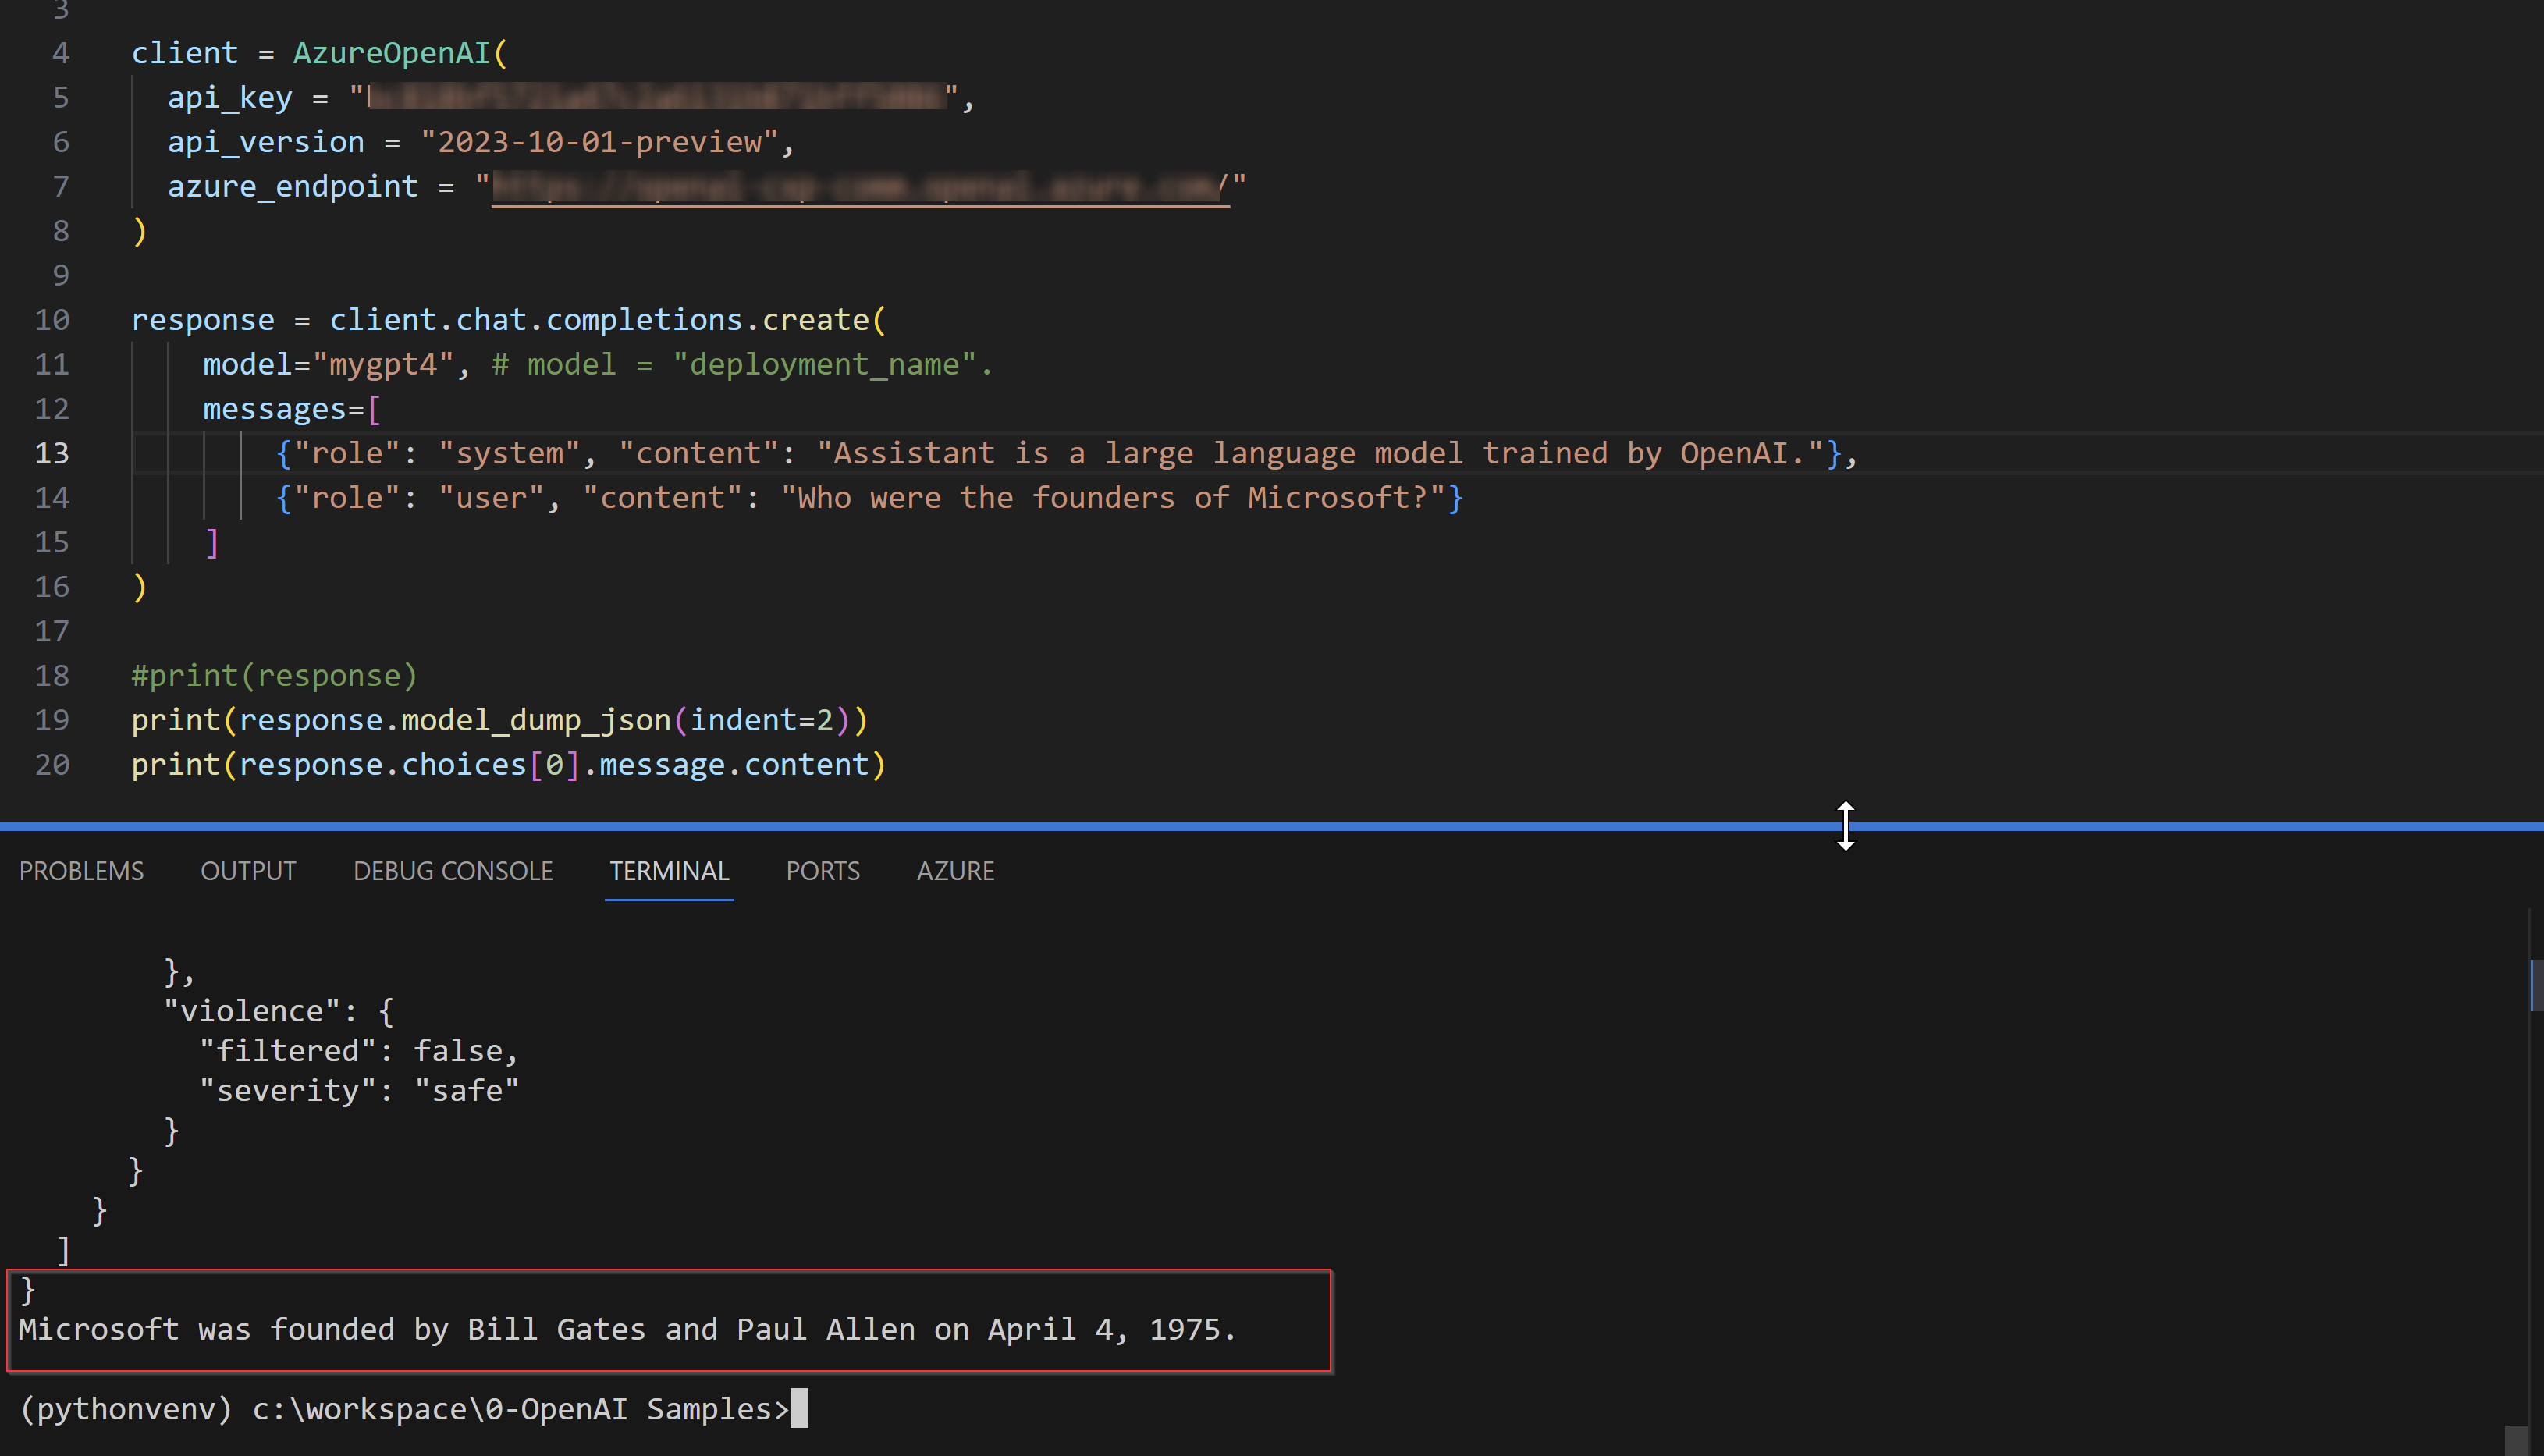Click 'response.choices[0].message.content' on line 20
Screen dimensions: 2544x1456
point(554,765)
